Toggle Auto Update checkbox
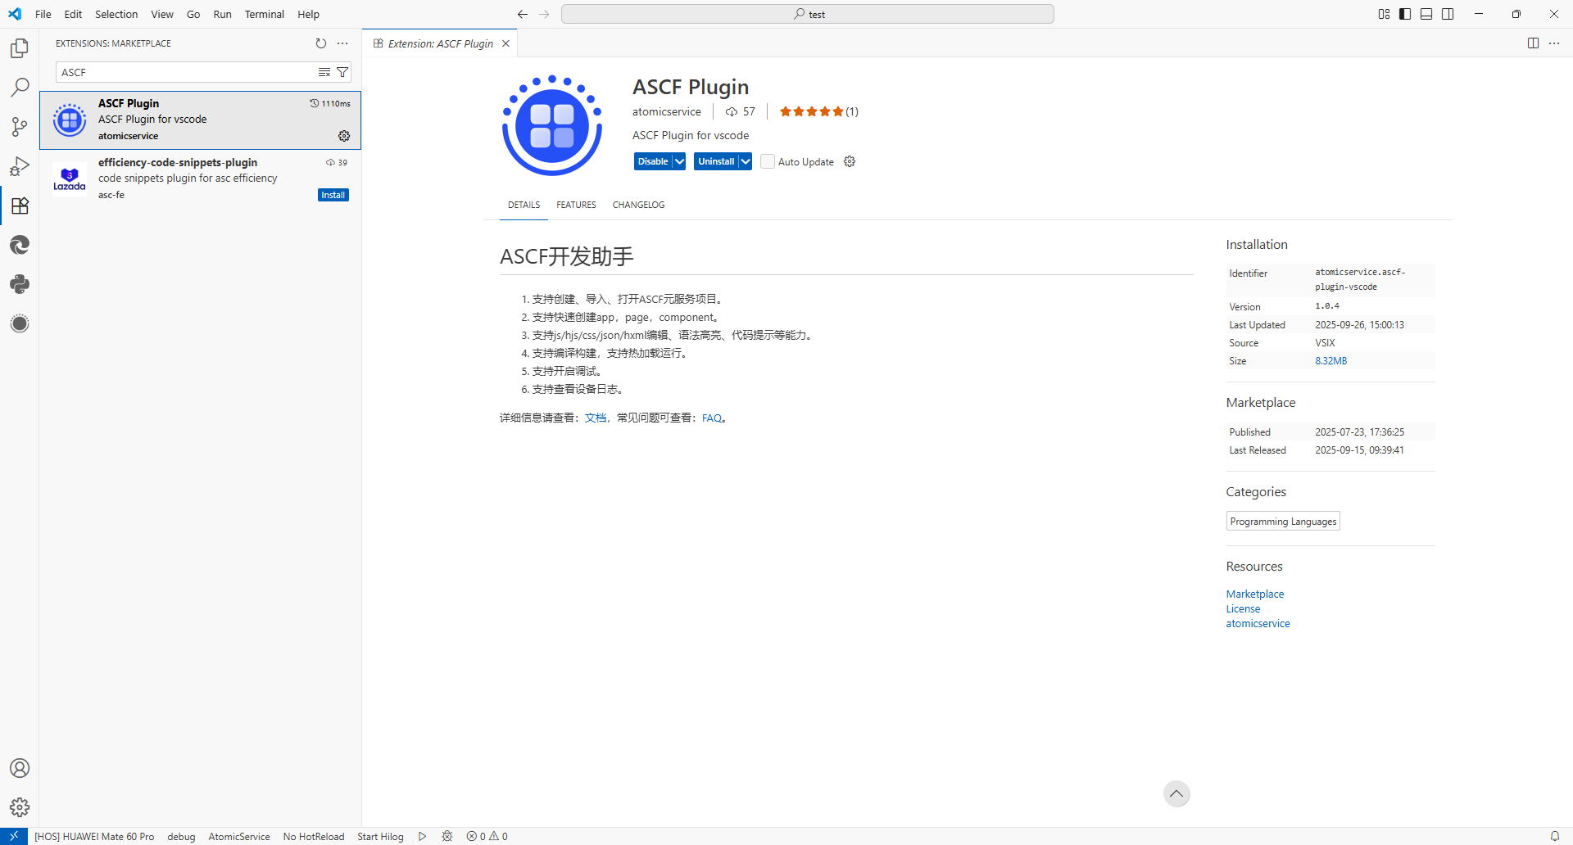The width and height of the screenshot is (1573, 845). click(768, 161)
